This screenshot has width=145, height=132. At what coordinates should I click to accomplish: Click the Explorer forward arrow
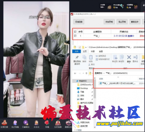pos(79,73)
